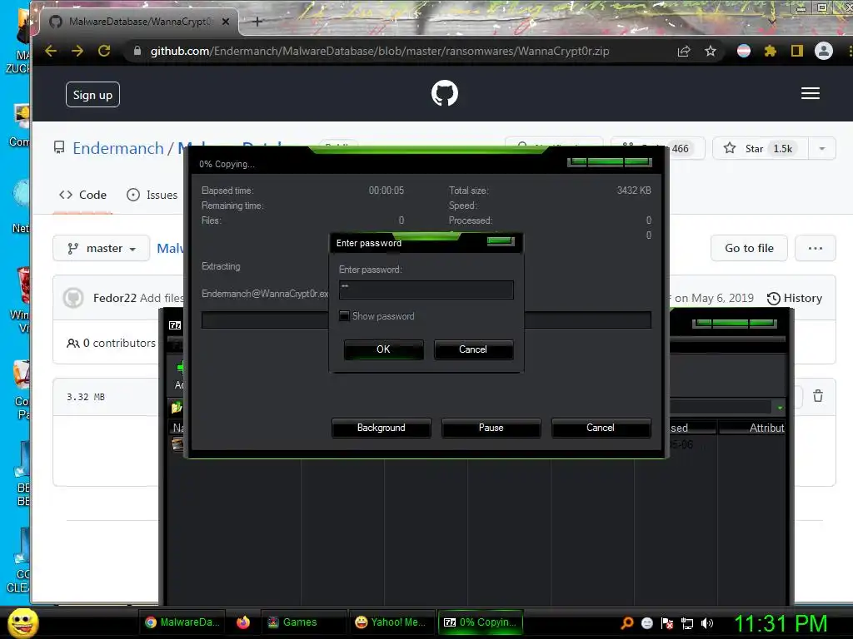Send the copy operation to Background
Image resolution: width=853 pixels, height=639 pixels.
pos(382,428)
